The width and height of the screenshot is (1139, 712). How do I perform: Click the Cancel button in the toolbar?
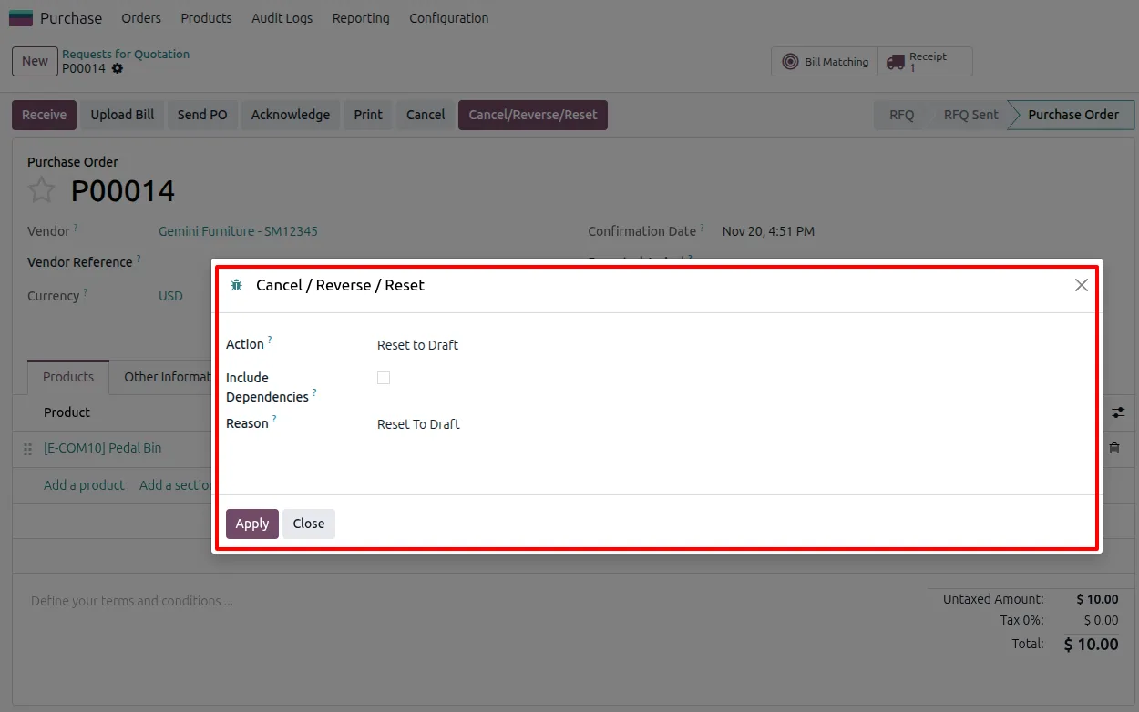[426, 115]
